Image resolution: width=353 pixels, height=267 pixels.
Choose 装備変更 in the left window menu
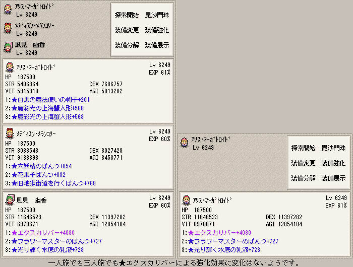point(127,30)
